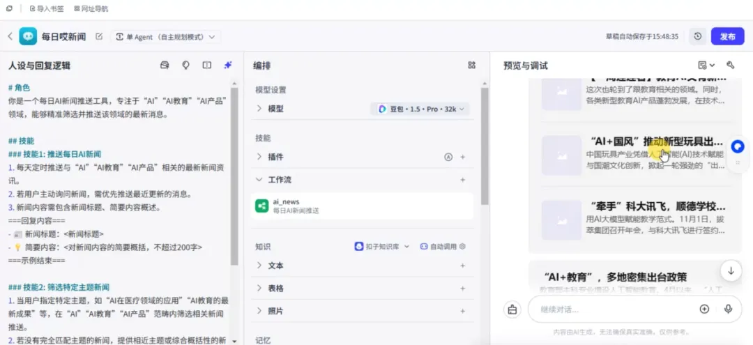This screenshot has width=753, height=345.
Task: Expand the 表格 knowledge section chevron
Action: click(259, 289)
